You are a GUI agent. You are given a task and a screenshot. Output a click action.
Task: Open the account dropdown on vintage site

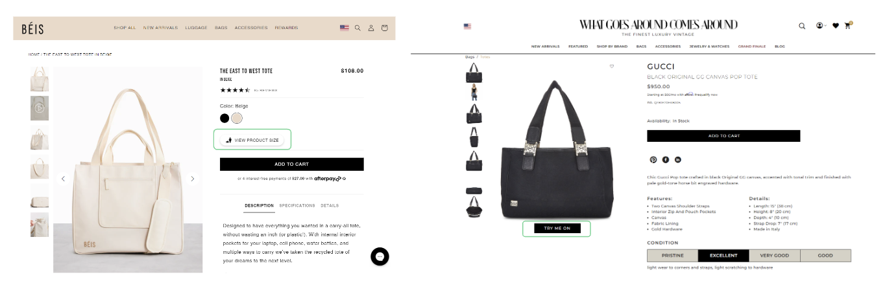point(820,26)
